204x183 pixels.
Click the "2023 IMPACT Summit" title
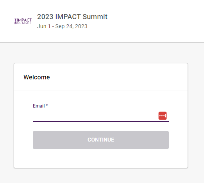72,17
